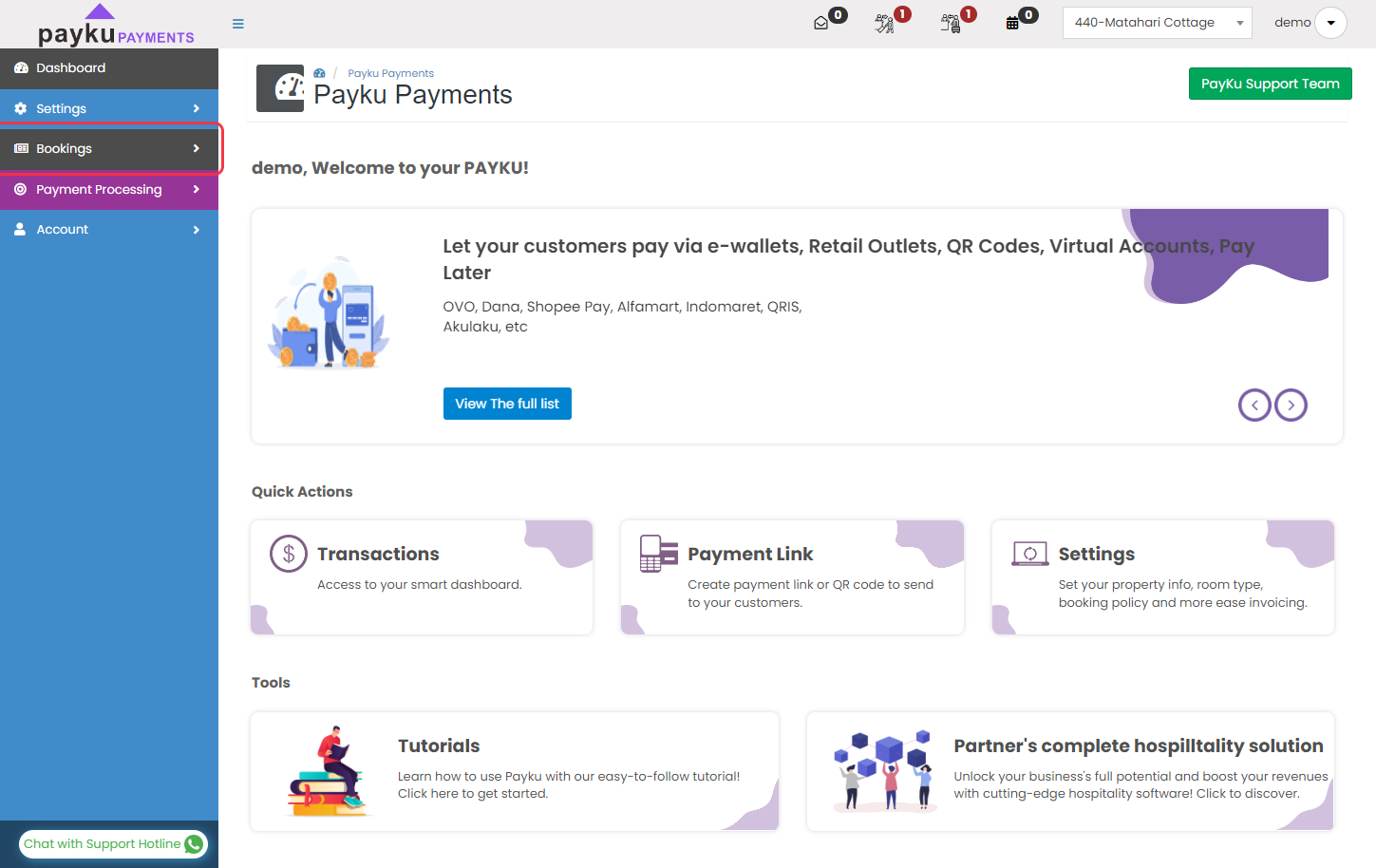Image resolution: width=1376 pixels, height=868 pixels.
Task: Open the envelope messages notification icon
Action: (x=821, y=23)
